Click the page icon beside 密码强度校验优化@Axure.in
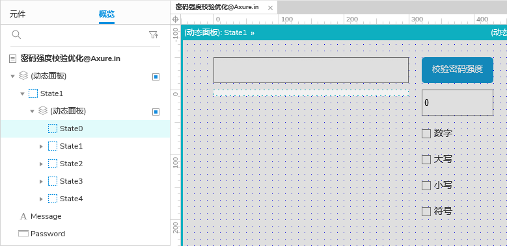This screenshot has width=507, height=246. pos(12,58)
